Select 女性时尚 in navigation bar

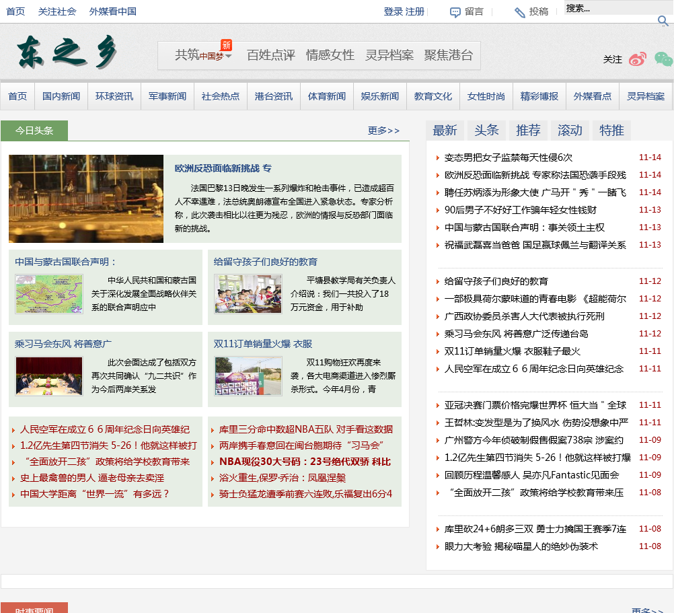point(486,96)
